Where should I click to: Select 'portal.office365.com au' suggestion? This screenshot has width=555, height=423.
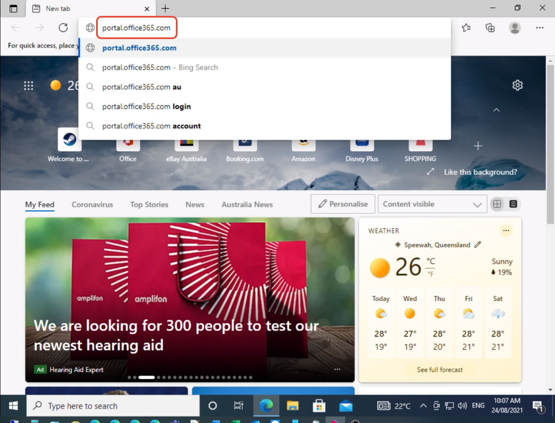tap(265, 87)
